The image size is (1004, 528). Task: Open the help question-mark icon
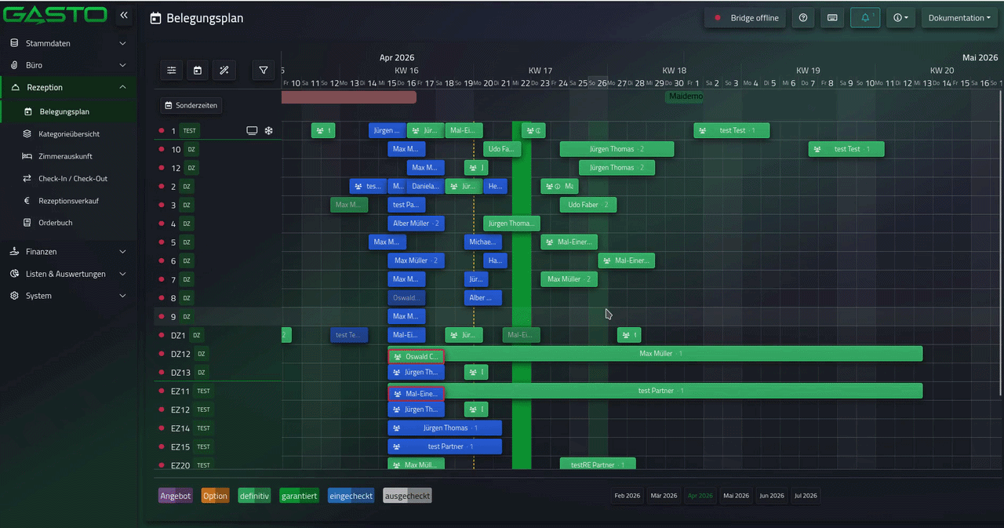click(803, 18)
